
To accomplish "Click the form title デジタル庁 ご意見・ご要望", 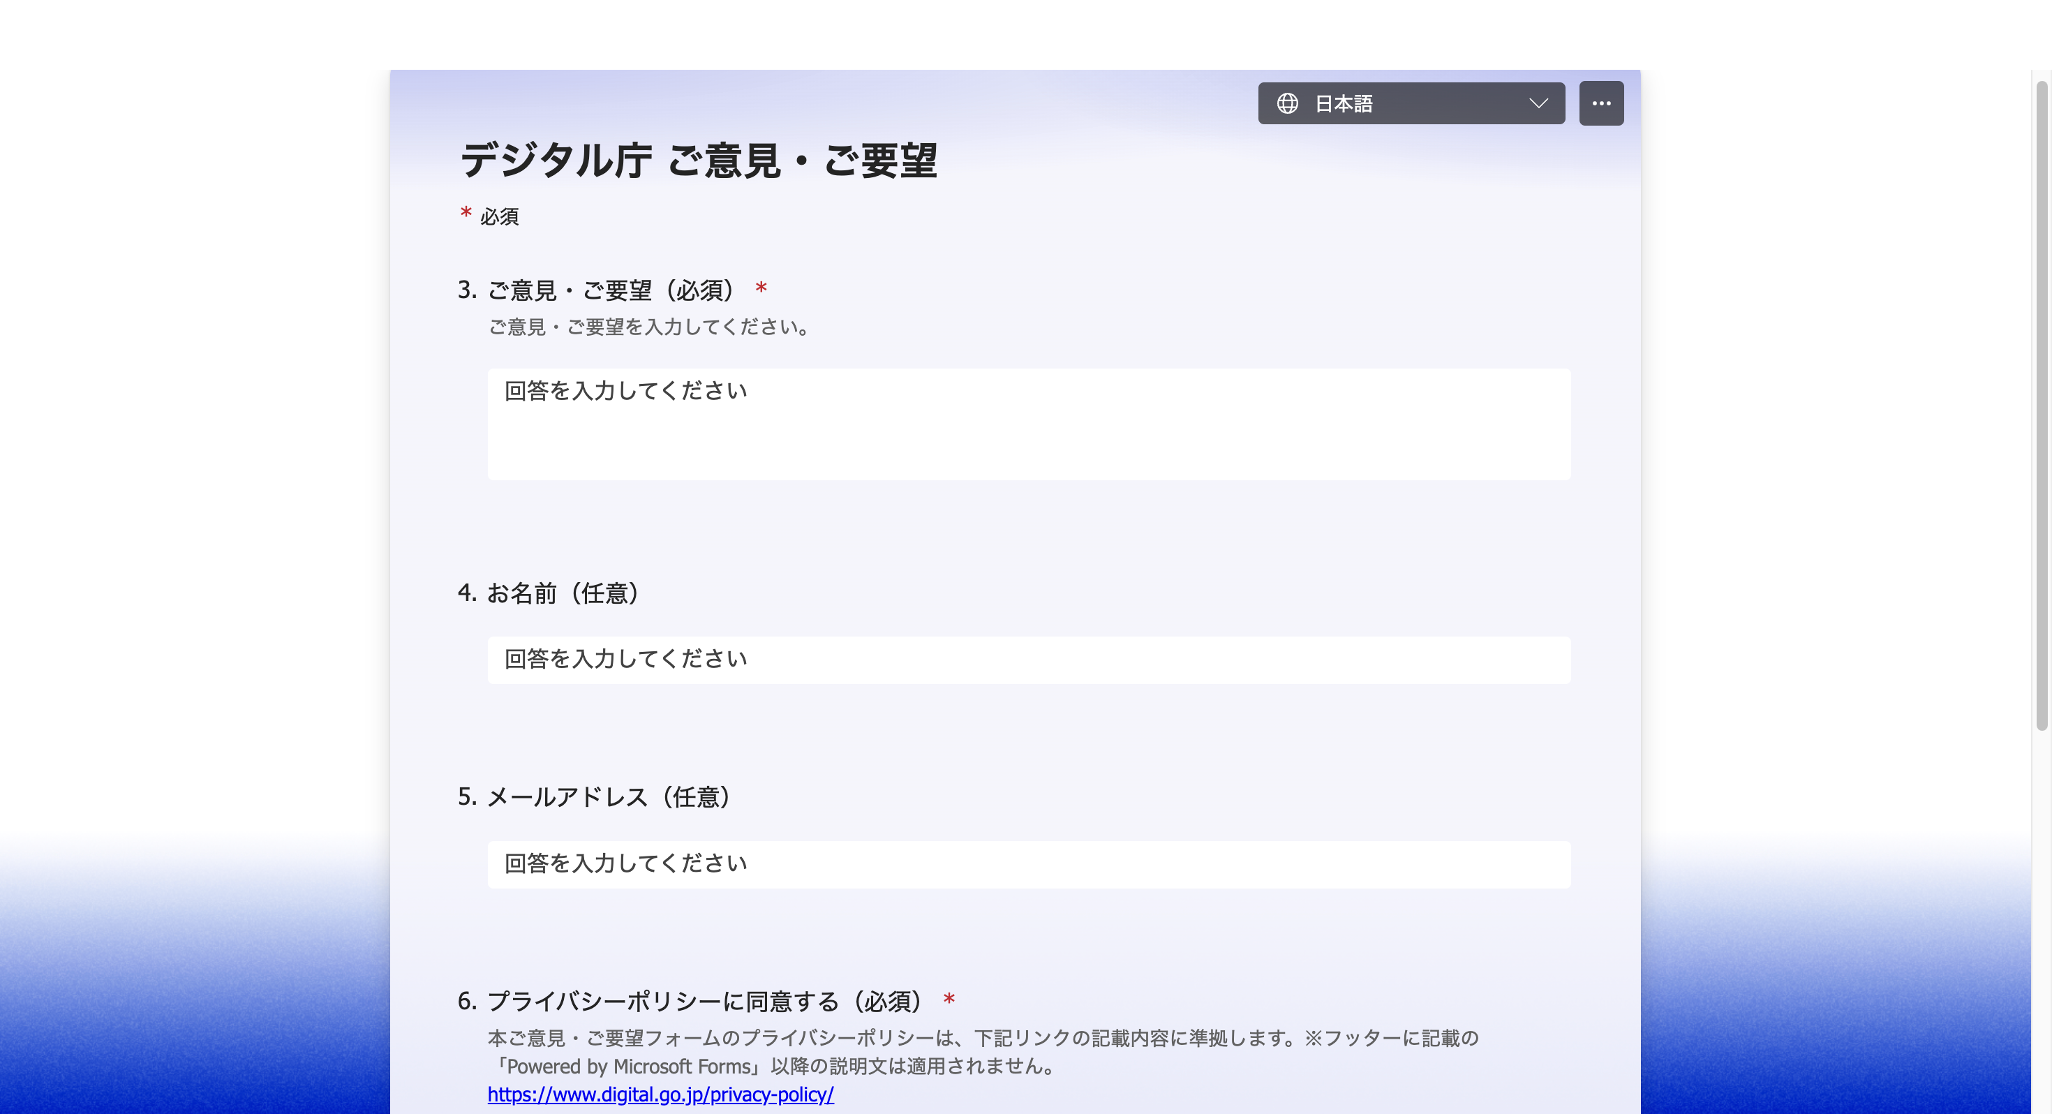I will click(699, 162).
